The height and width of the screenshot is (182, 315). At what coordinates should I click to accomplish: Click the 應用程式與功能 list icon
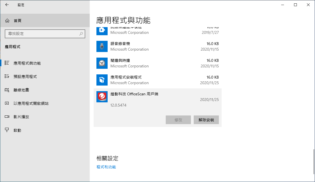tap(7, 63)
